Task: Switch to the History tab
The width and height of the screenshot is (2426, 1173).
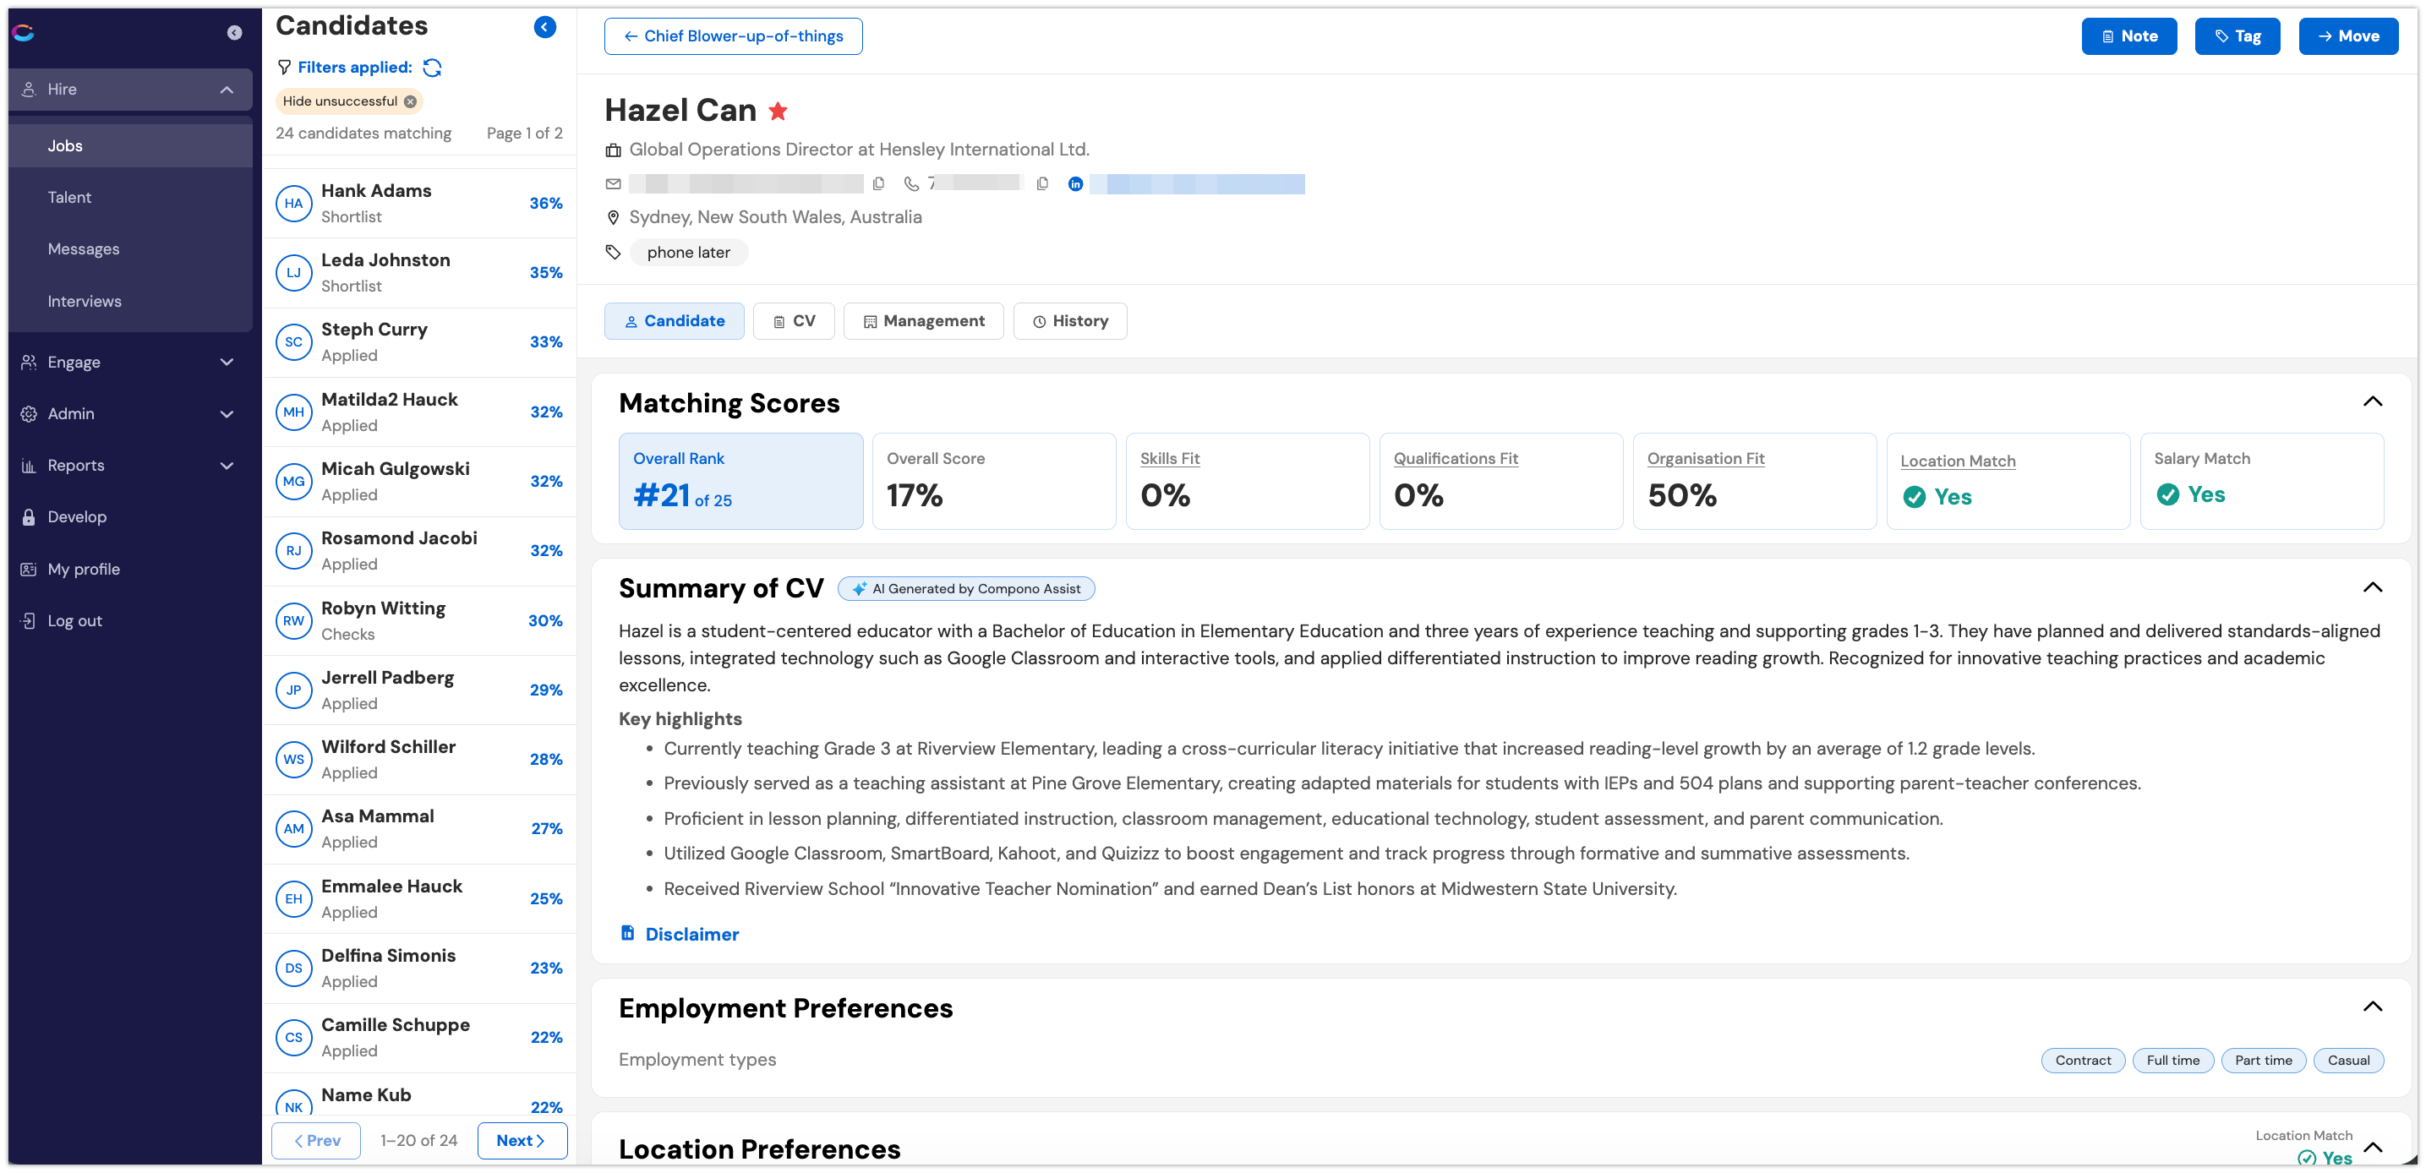Action: (x=1070, y=321)
